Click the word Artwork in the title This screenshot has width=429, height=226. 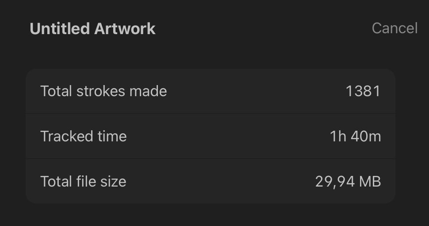tap(125, 28)
